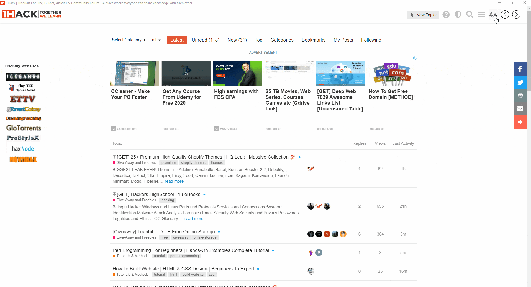
Task: Click the perl-programming tag
Action: (x=184, y=256)
